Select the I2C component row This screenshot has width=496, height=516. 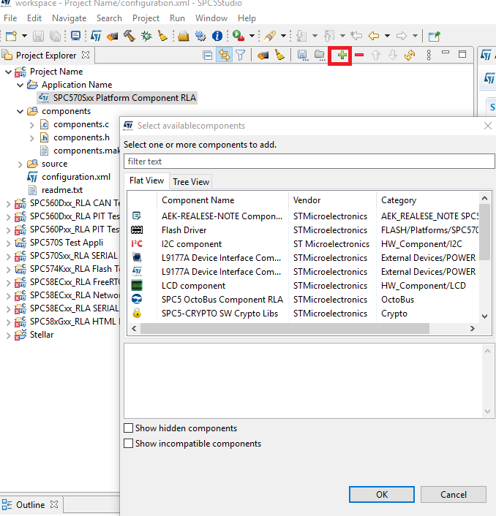pyautogui.click(x=303, y=244)
